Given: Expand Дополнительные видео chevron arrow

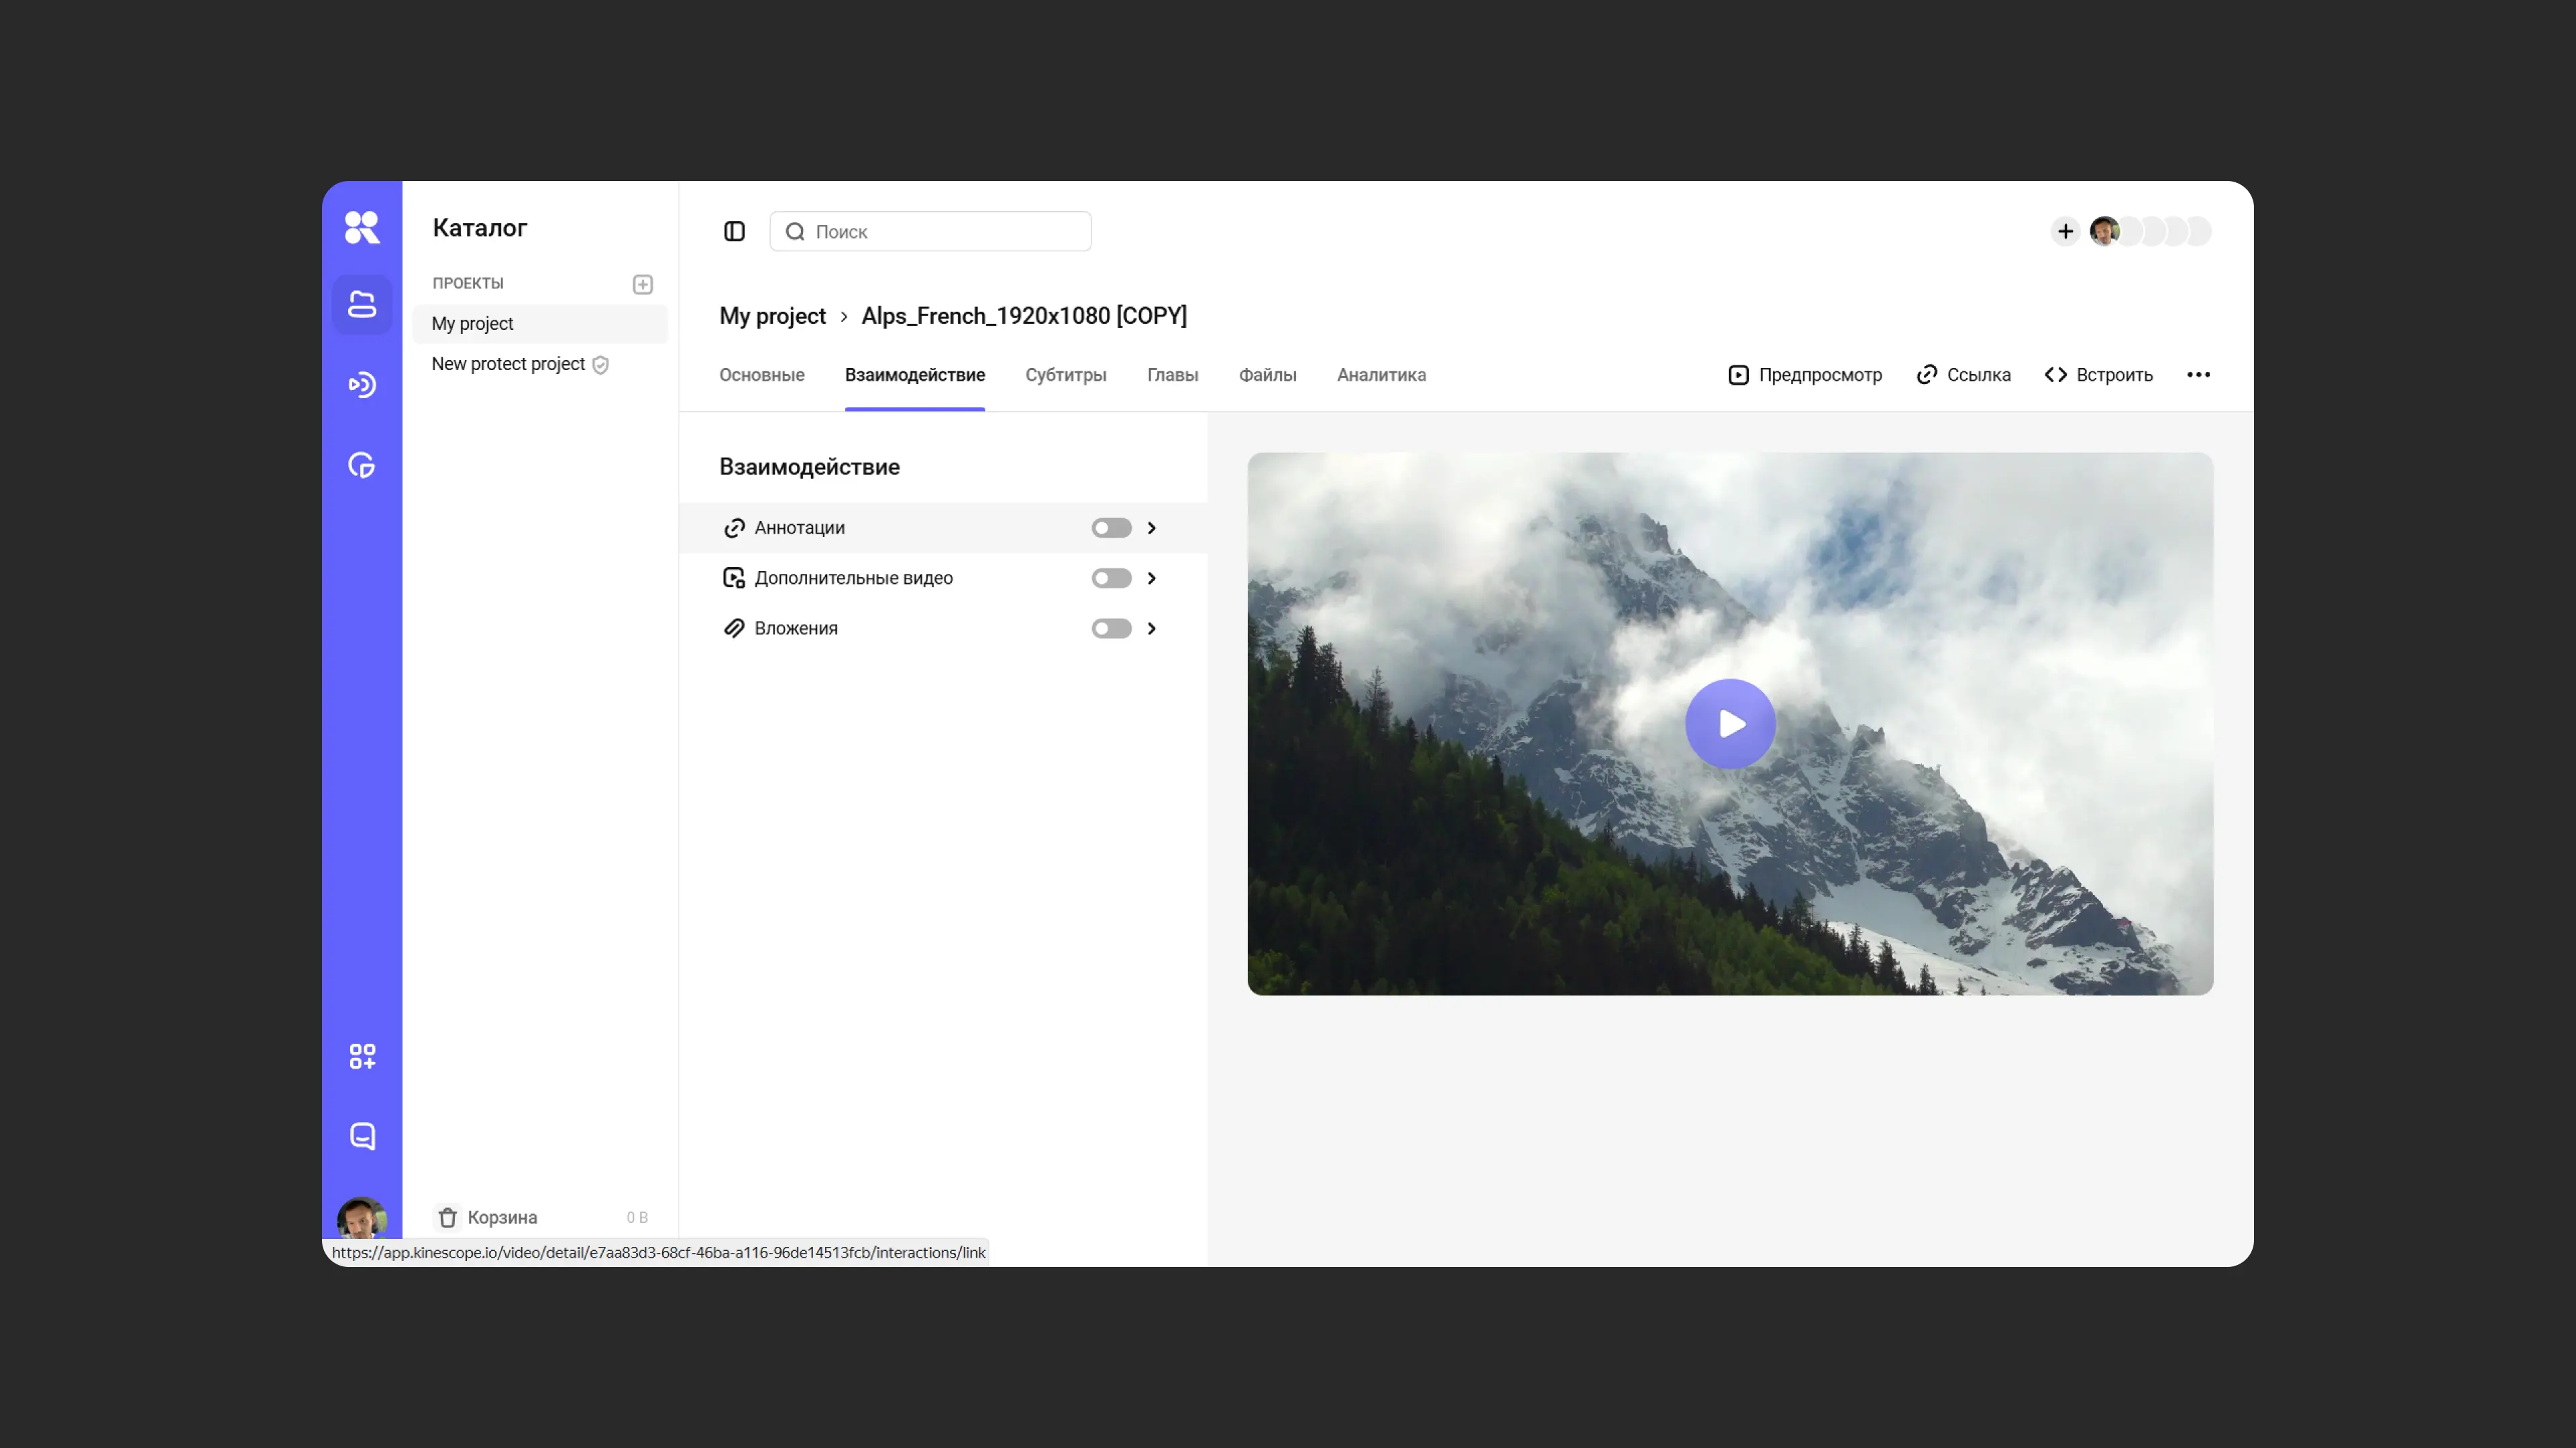Looking at the screenshot, I should pos(1152,579).
